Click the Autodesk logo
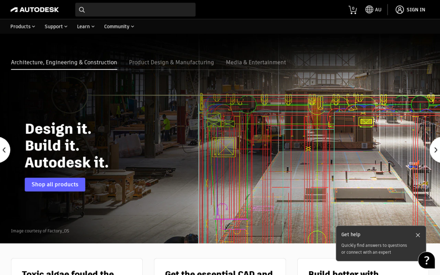 pos(34,10)
